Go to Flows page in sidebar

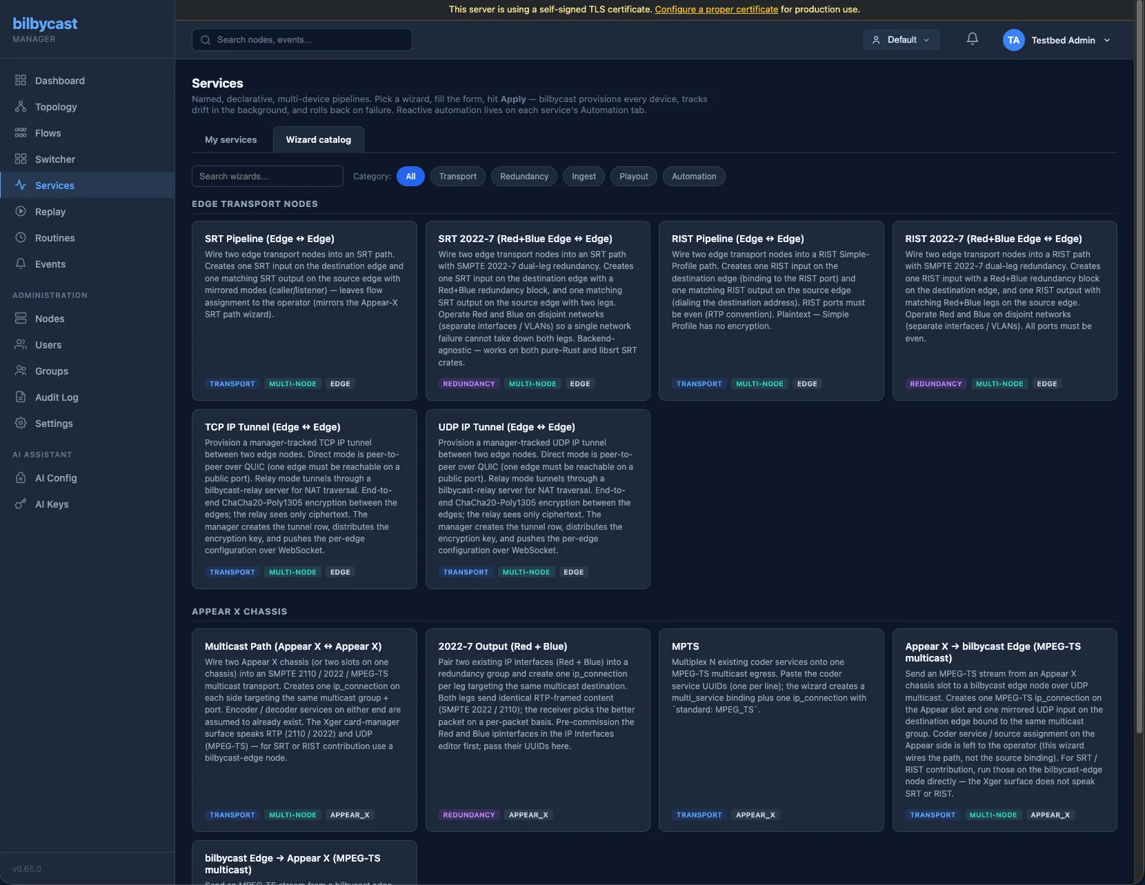[87, 133]
